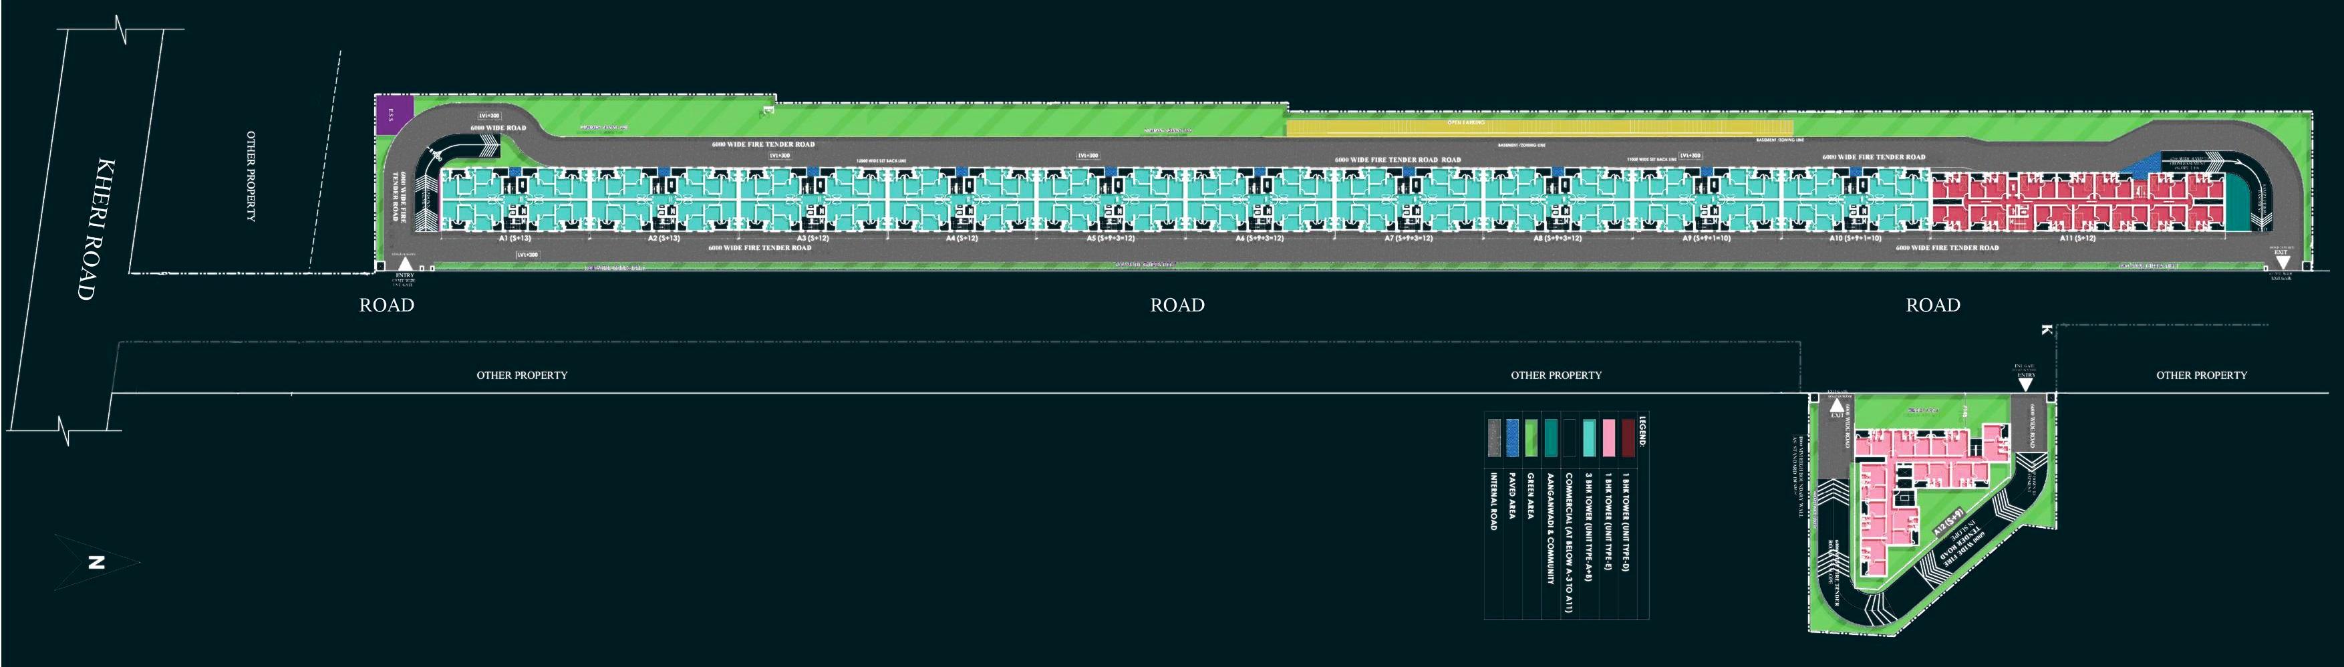Click the chevron ramp markings beside tower A1
2344x667 pixels.
click(x=424, y=197)
